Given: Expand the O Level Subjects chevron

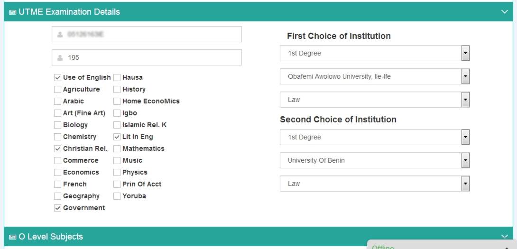Looking at the screenshot, I should point(504,236).
